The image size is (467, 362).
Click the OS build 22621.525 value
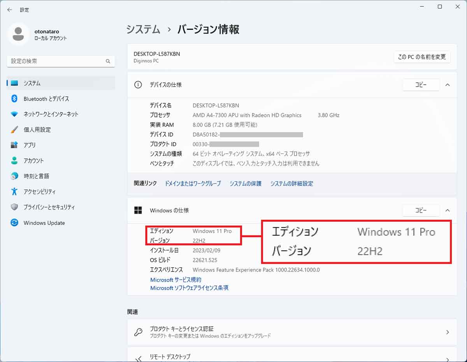tap(205, 260)
